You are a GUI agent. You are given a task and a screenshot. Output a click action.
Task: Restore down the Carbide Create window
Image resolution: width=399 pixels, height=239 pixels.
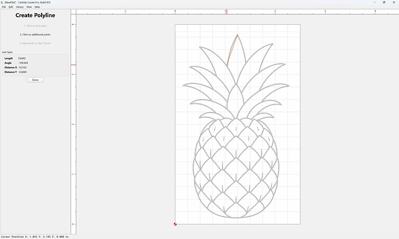[x=384, y=2]
